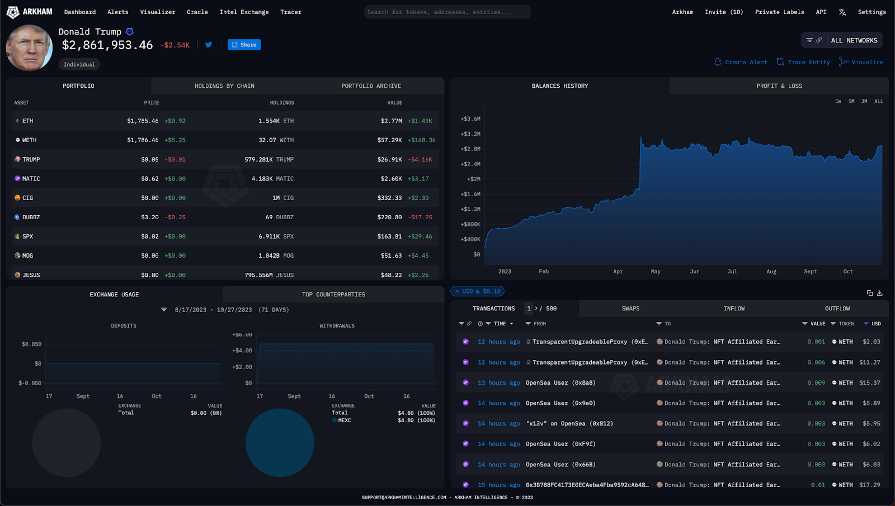Expand the TIME column sort dropdown arrow

point(511,324)
